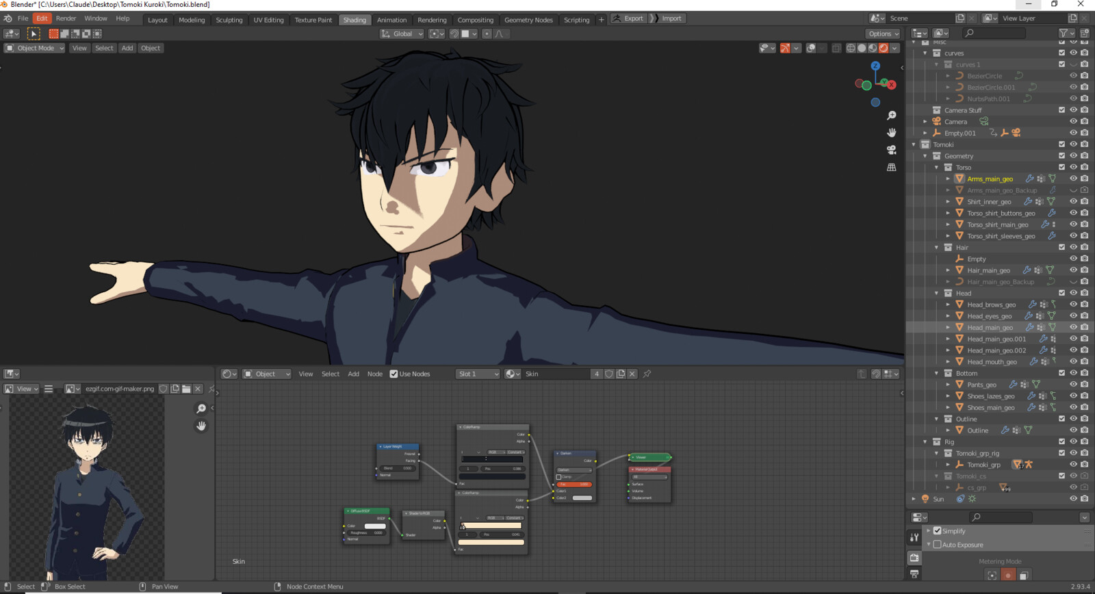Click the pan hand icon in image editor
Image resolution: width=1095 pixels, height=594 pixels.
[x=201, y=426]
